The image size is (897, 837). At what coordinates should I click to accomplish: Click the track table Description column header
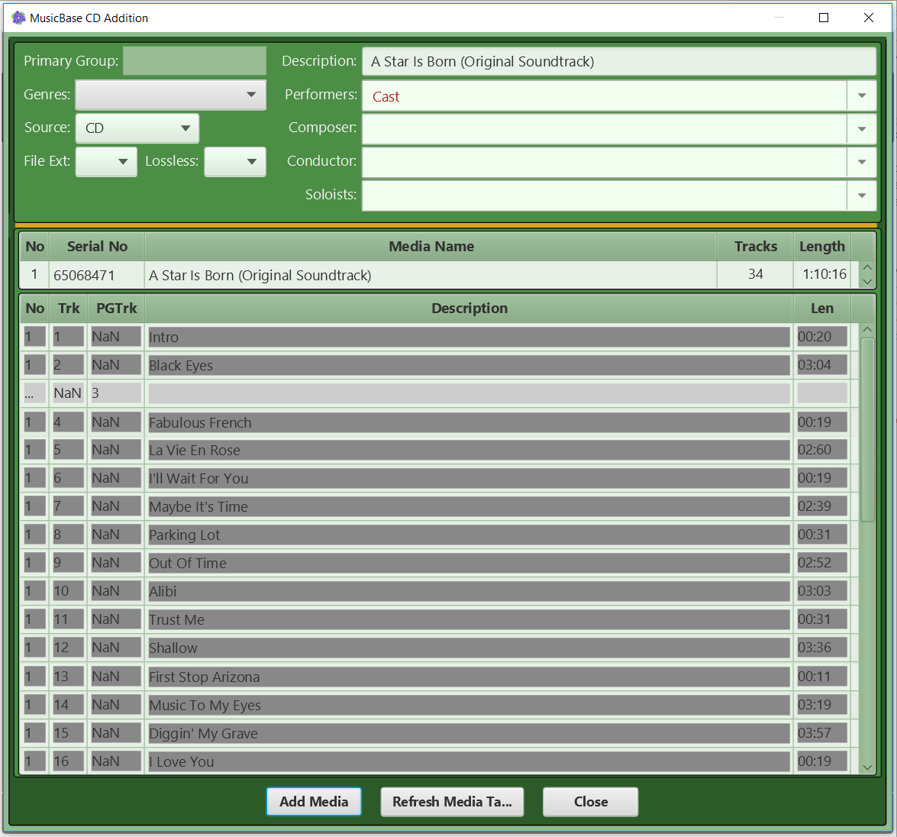(x=469, y=309)
